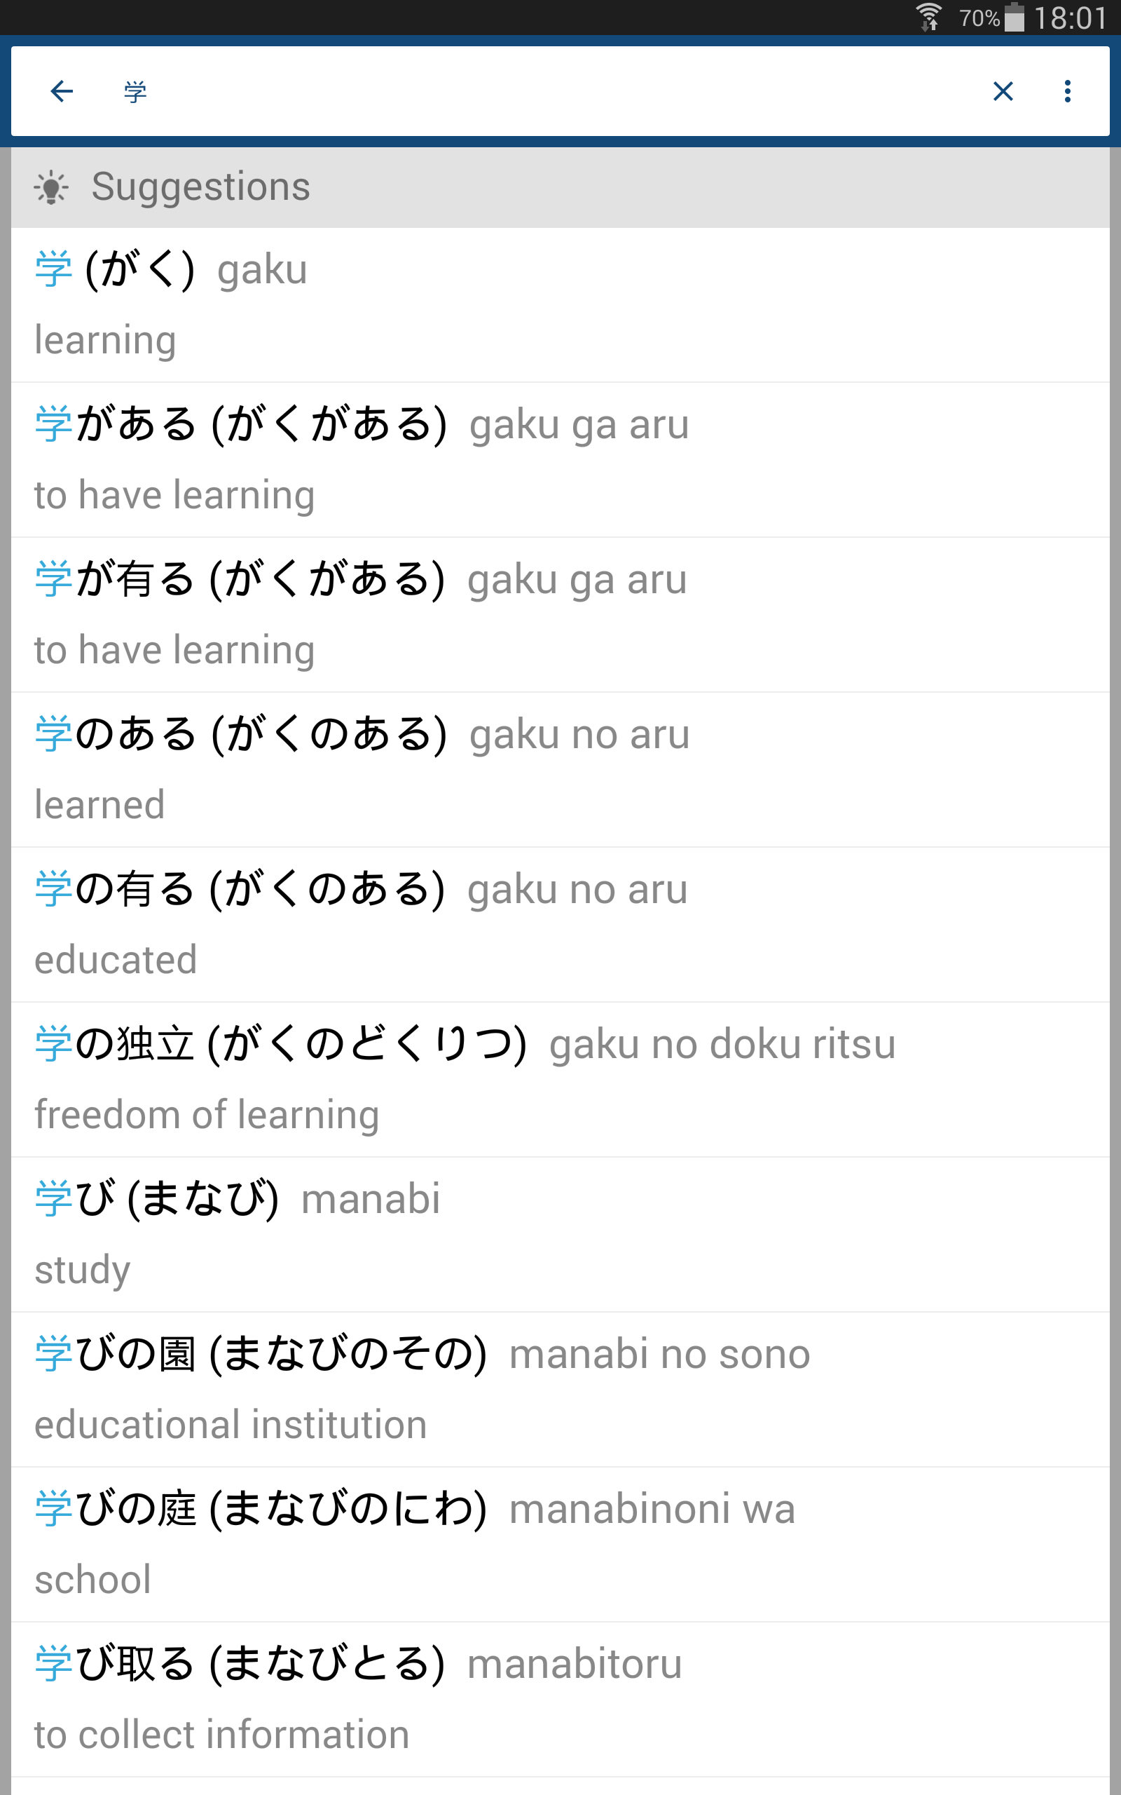Select 'educational institution' suggestion
This screenshot has height=1795, width=1121.
pyautogui.click(x=560, y=1390)
